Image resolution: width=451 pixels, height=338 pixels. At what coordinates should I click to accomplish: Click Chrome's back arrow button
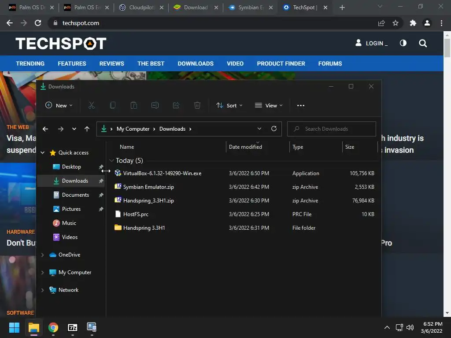pos(10,23)
